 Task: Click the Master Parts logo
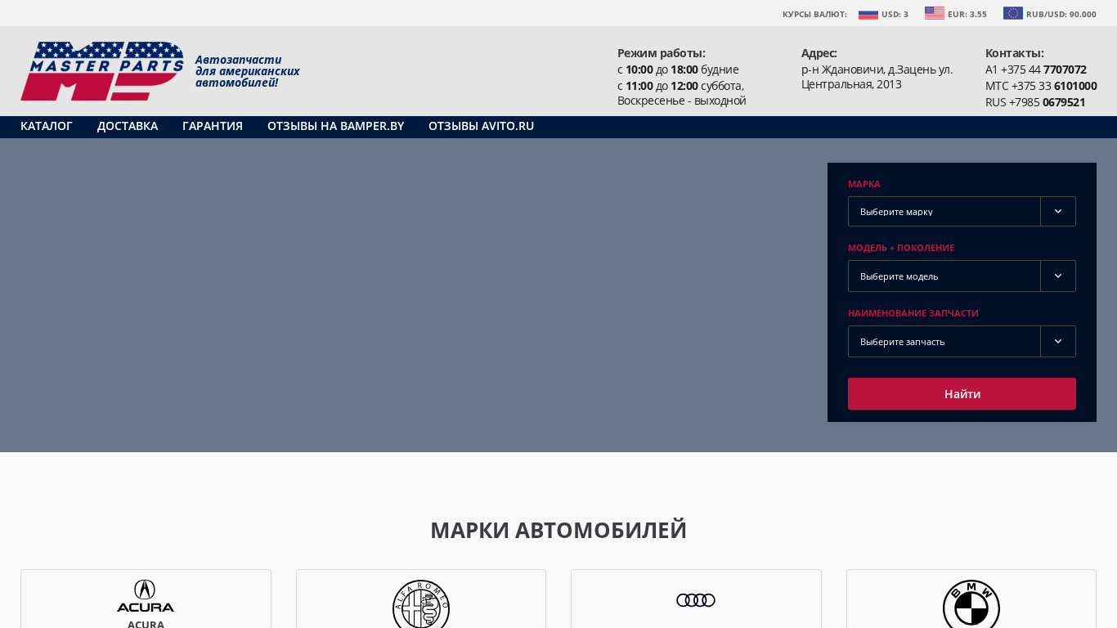point(102,71)
